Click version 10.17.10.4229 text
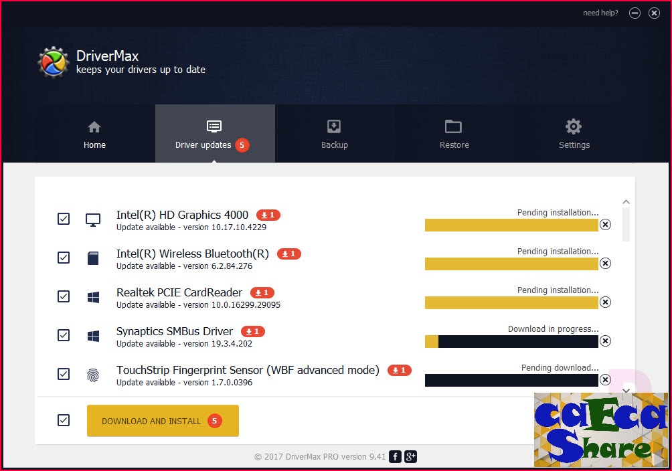Image resolution: width=672 pixels, height=471 pixels. 225,227
